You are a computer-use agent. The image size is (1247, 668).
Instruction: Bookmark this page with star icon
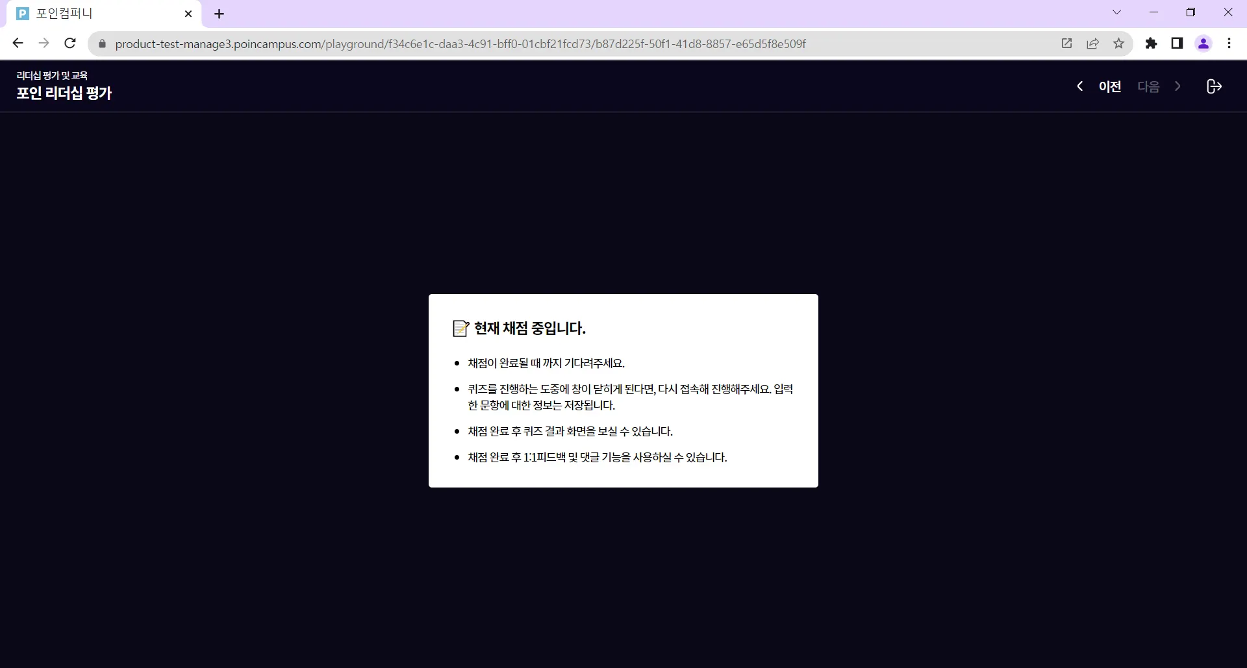click(1118, 43)
